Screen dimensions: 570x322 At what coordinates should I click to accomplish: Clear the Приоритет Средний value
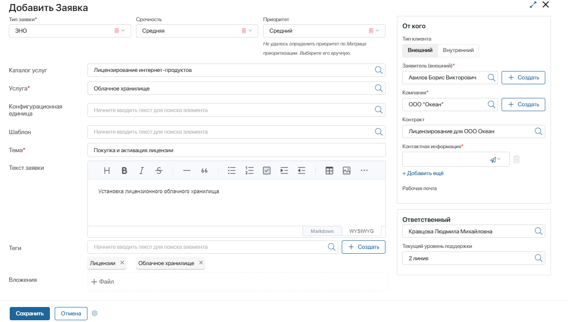tap(371, 31)
